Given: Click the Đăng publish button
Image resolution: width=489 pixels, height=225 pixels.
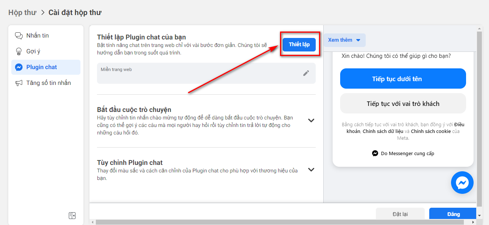Looking at the screenshot, I should [x=453, y=214].
